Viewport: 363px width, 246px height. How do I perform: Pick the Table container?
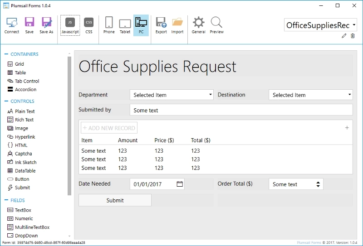click(17, 72)
